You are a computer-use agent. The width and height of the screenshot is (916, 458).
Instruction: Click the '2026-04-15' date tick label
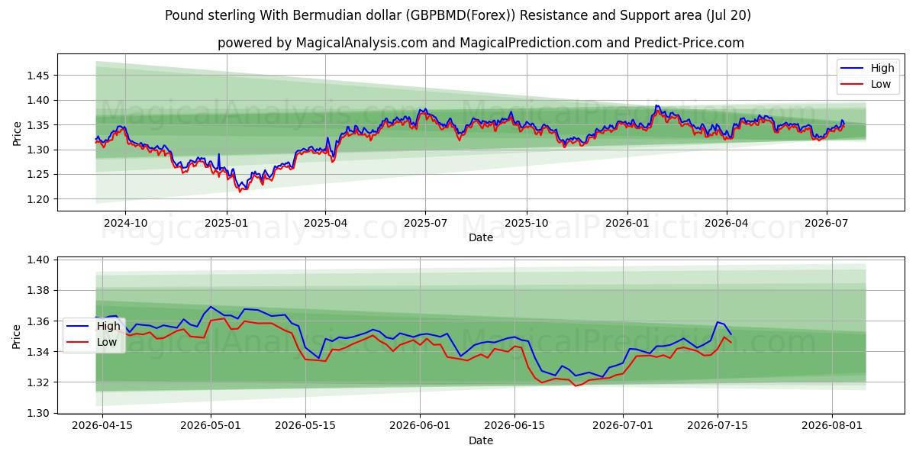pos(102,426)
